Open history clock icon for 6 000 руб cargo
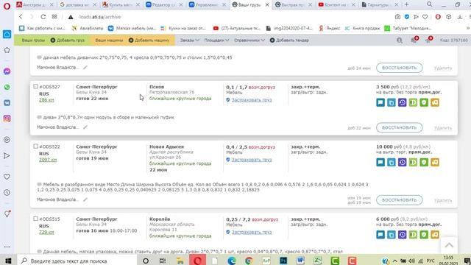 403,235
